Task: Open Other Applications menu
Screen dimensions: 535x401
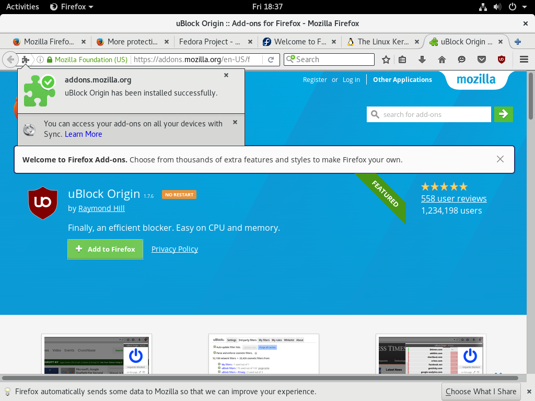Action: pos(402,80)
